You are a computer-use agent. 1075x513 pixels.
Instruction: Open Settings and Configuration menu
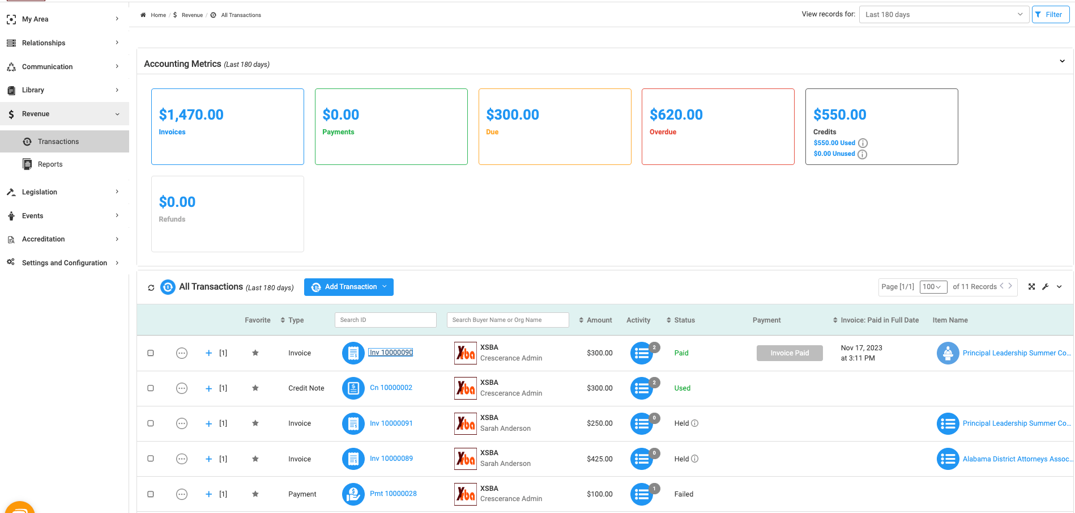point(65,263)
